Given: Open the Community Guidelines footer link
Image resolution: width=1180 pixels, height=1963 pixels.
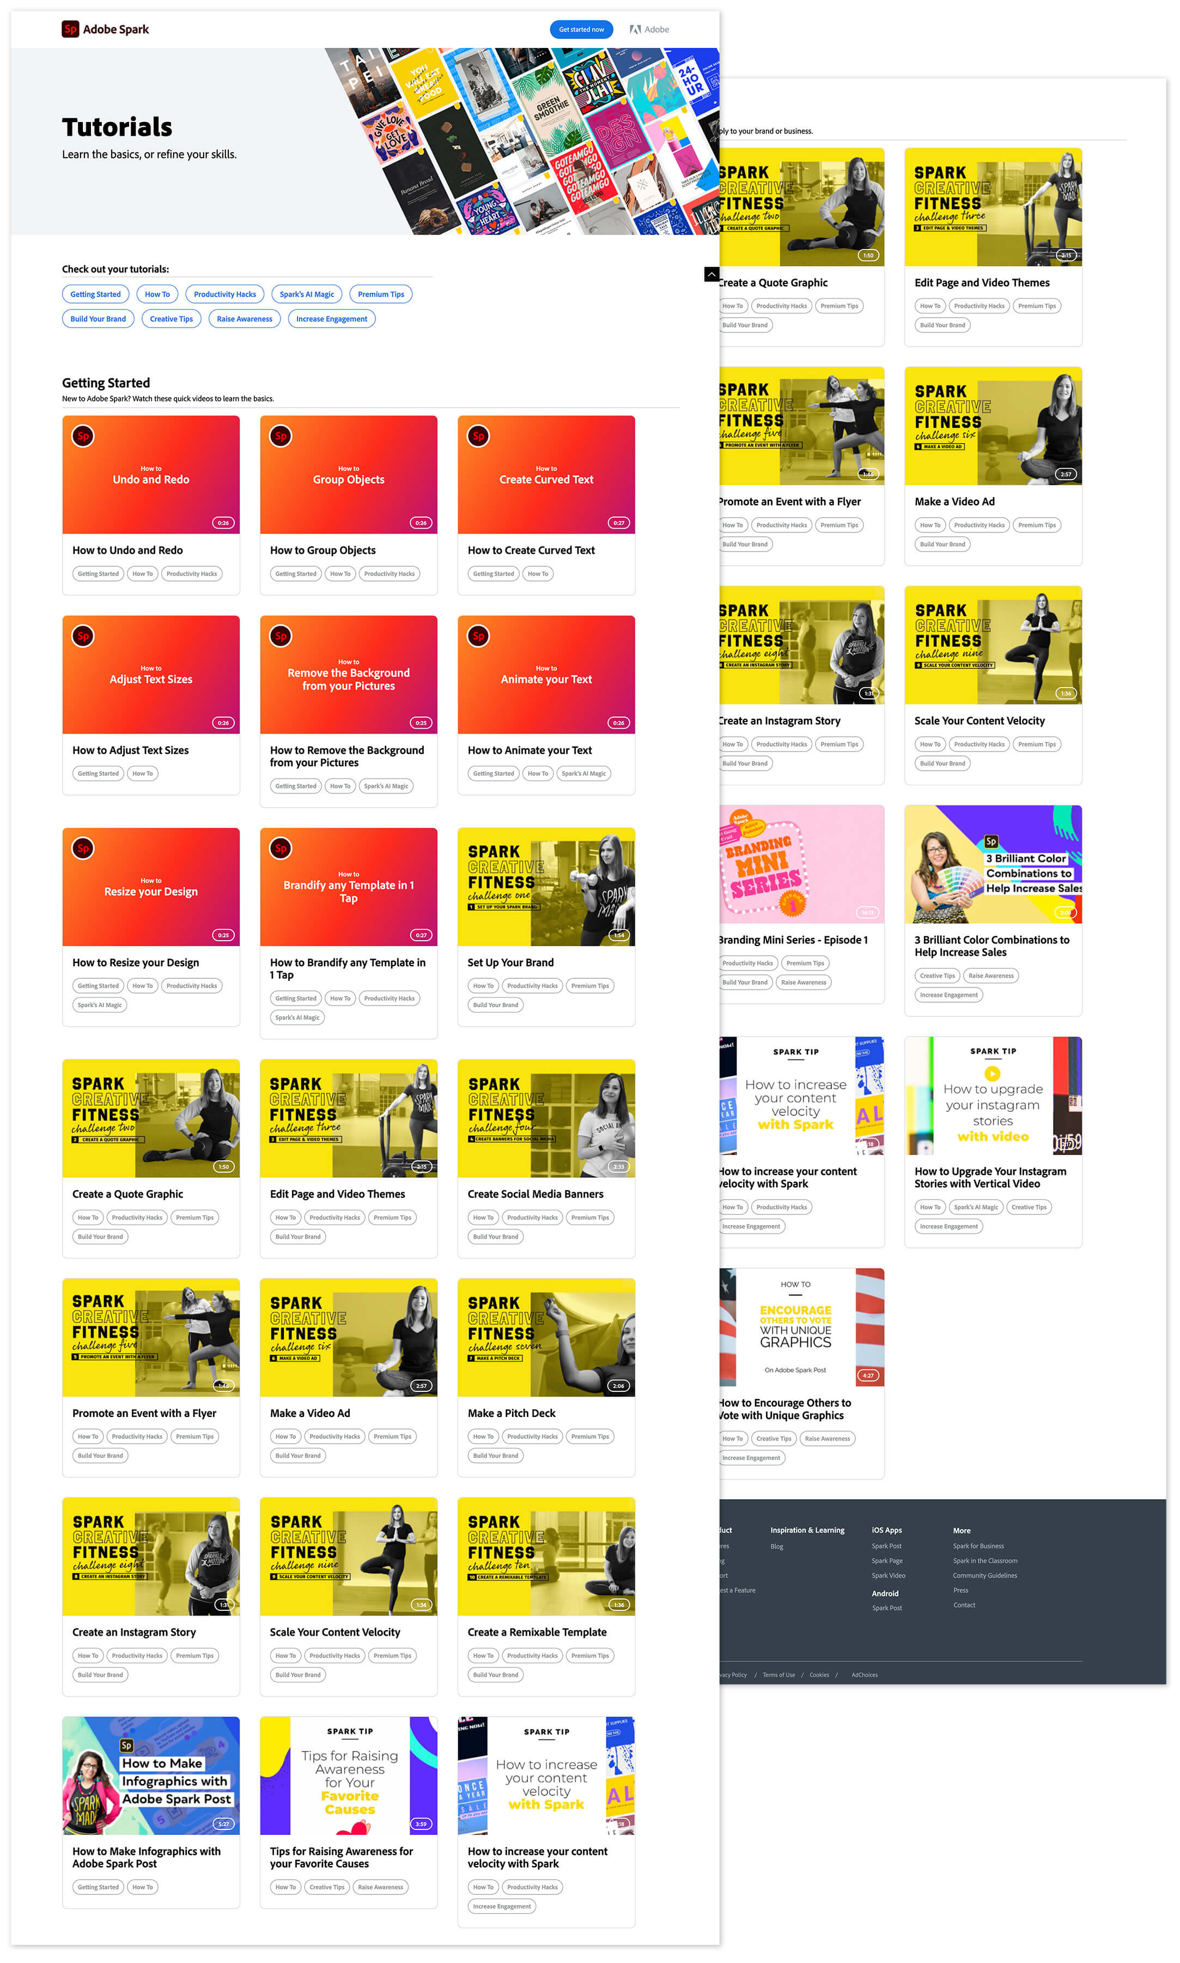Looking at the screenshot, I should (984, 1576).
